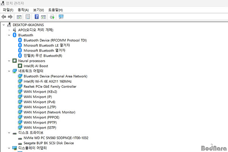This screenshot has height=152, width=228.
Task: Click drive icon beside NVMe WD PC SN560
Action: tap(20, 138)
